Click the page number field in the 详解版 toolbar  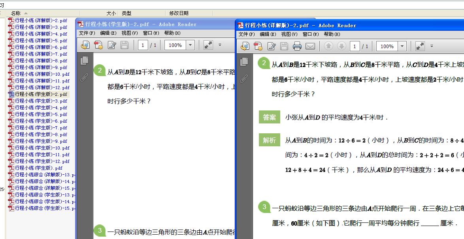pyautogui.click(x=355, y=47)
